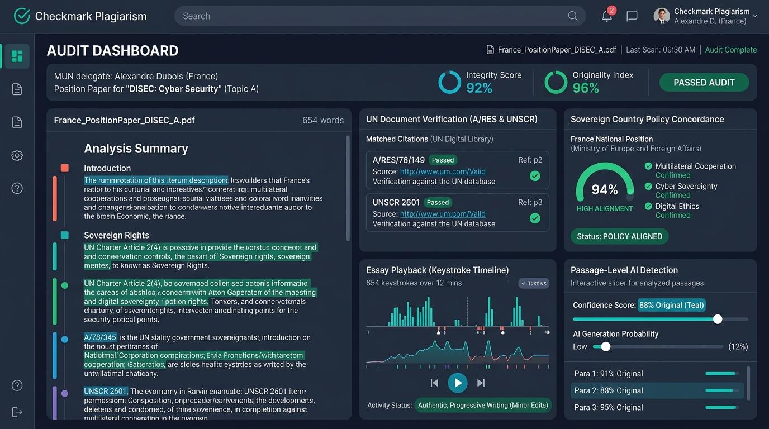Skip to next in keystroke timeline
The height and width of the screenshot is (429, 769).
[x=481, y=383]
